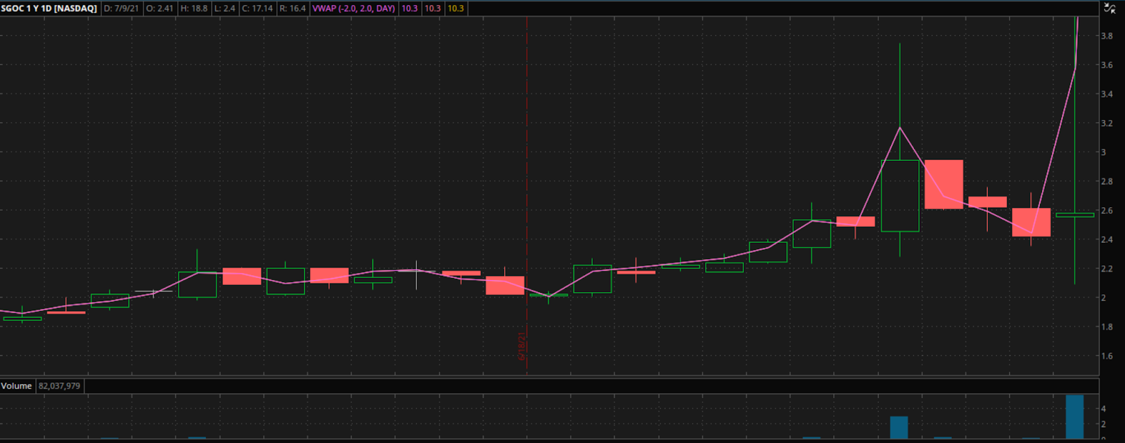
Task: Click the 3.2 price axis label
Action: click(1107, 124)
